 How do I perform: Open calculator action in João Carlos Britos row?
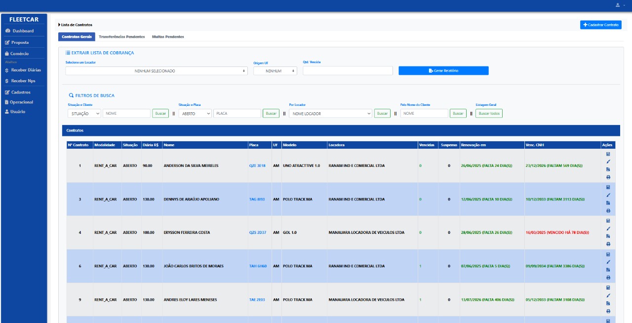pos(608,254)
